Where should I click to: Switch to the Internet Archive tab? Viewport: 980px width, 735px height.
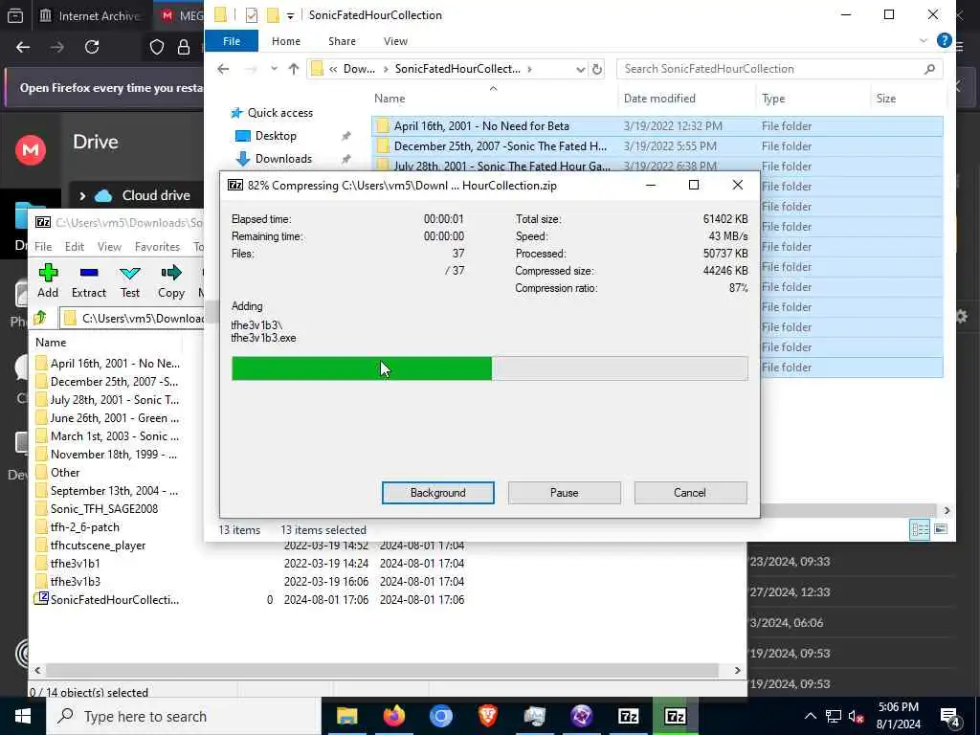click(91, 15)
